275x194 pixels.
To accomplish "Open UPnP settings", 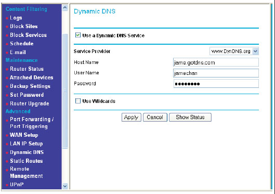I will [x=17, y=184].
